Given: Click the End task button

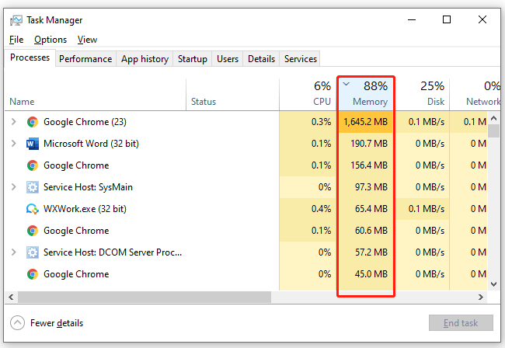Looking at the screenshot, I should click(461, 323).
